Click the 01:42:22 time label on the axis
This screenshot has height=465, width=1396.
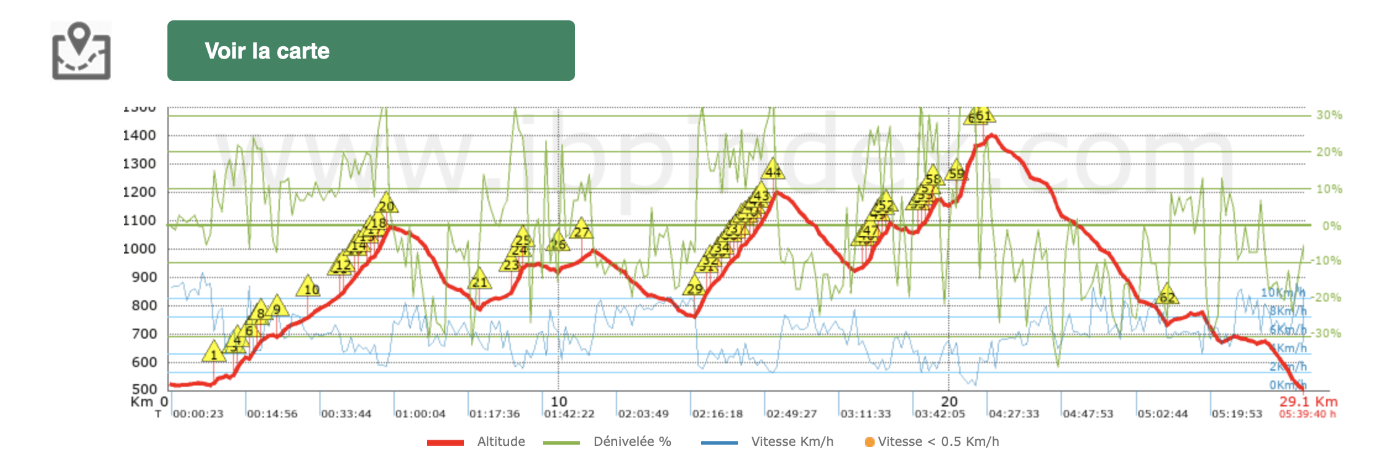pyautogui.click(x=569, y=414)
